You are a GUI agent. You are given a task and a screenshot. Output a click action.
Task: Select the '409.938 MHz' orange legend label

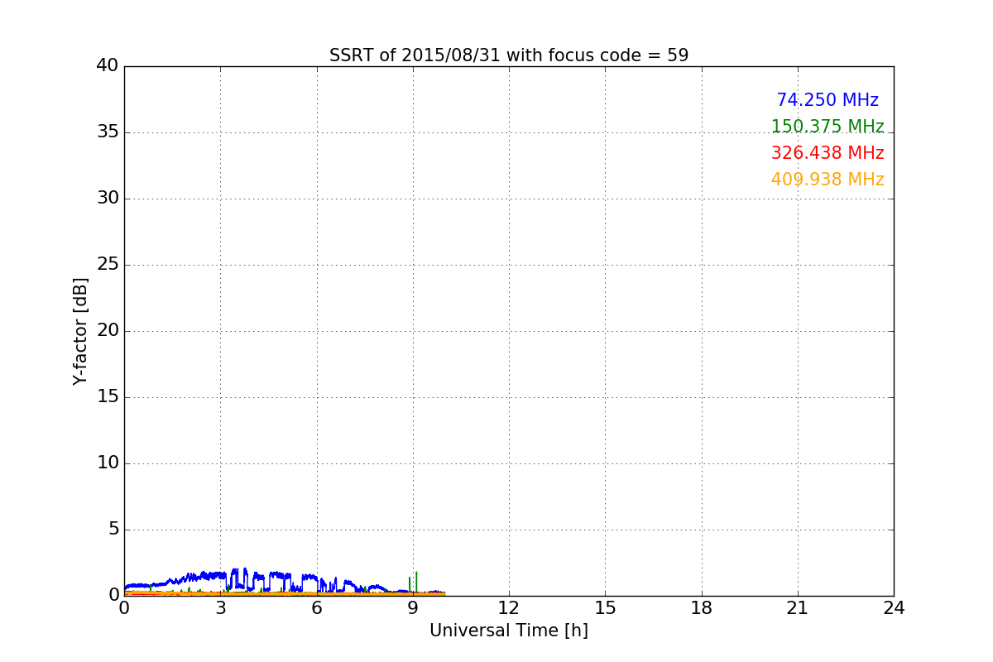(827, 180)
